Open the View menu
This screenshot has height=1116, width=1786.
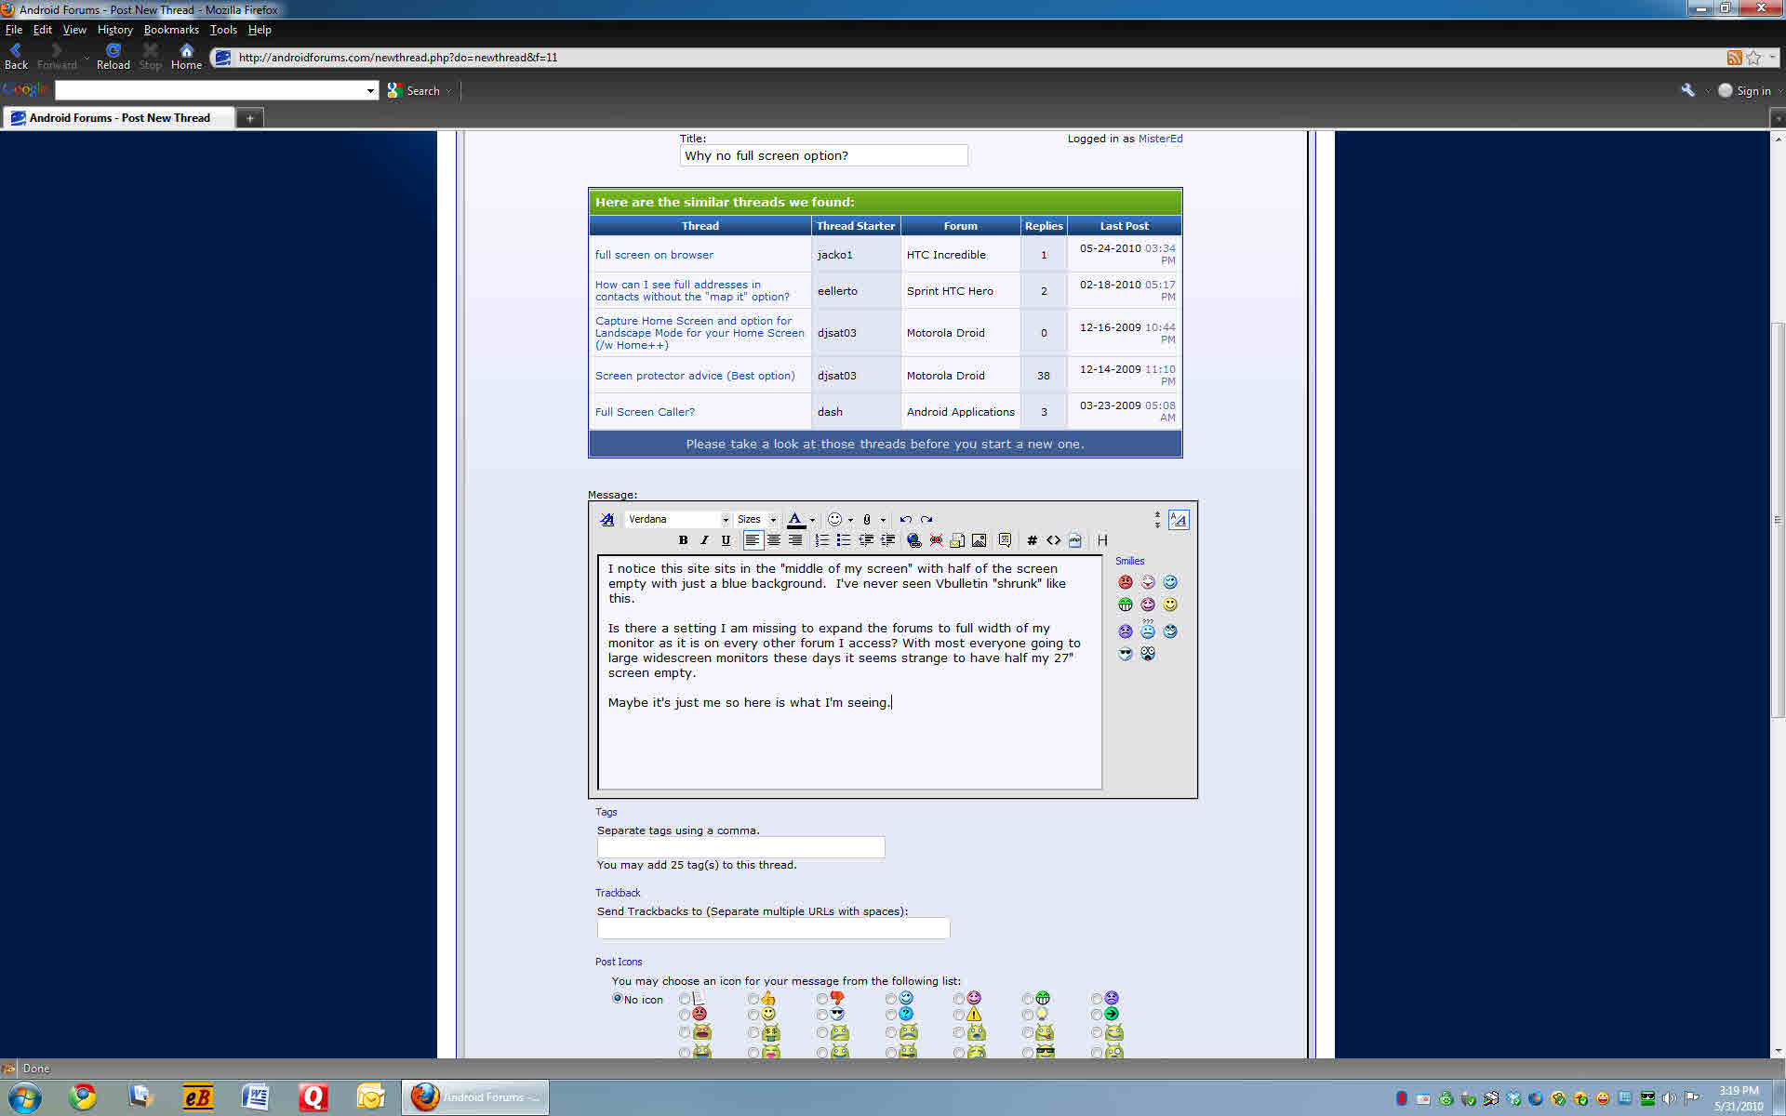coord(74,30)
